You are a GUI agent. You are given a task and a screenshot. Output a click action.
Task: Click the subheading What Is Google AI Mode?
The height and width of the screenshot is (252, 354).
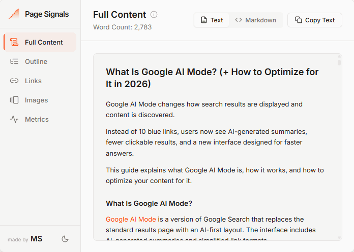[x=149, y=203]
